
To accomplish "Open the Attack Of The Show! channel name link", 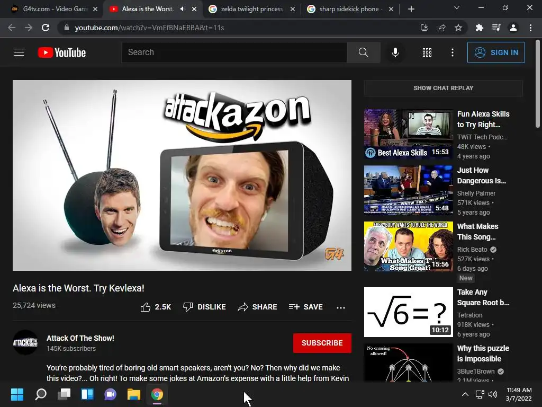I will 80,338.
